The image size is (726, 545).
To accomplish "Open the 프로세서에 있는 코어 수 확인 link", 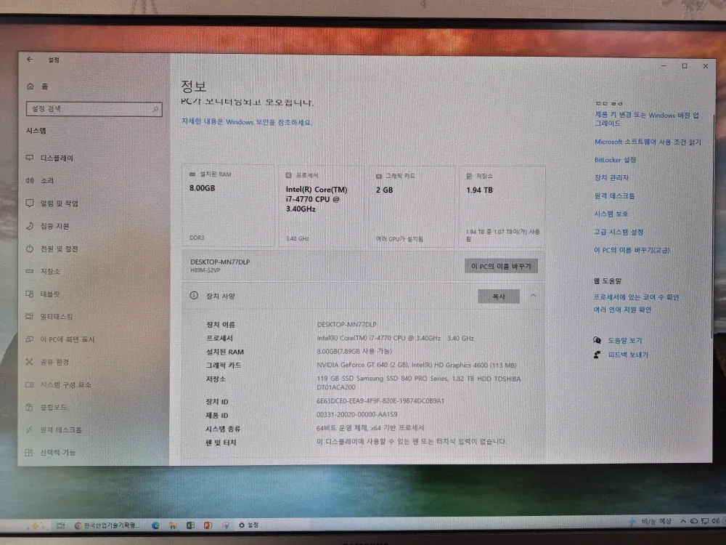I will [636, 297].
